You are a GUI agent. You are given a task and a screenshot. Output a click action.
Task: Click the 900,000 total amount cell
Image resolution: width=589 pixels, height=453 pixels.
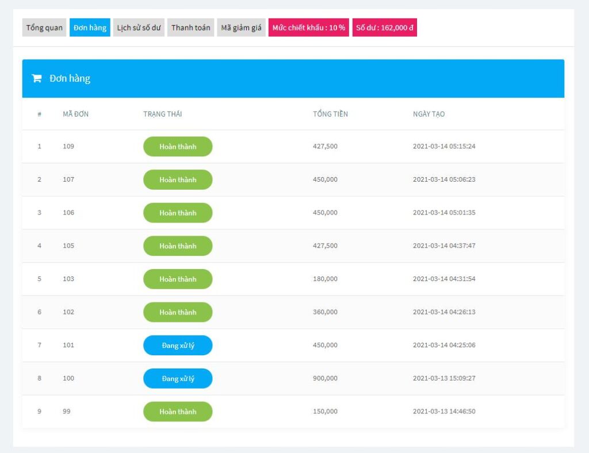[325, 379]
